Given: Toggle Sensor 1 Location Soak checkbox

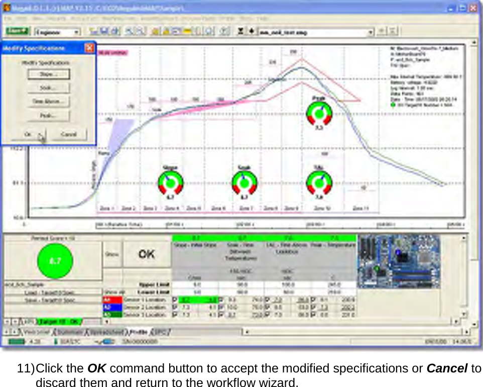Looking at the screenshot, I should 221,300.
